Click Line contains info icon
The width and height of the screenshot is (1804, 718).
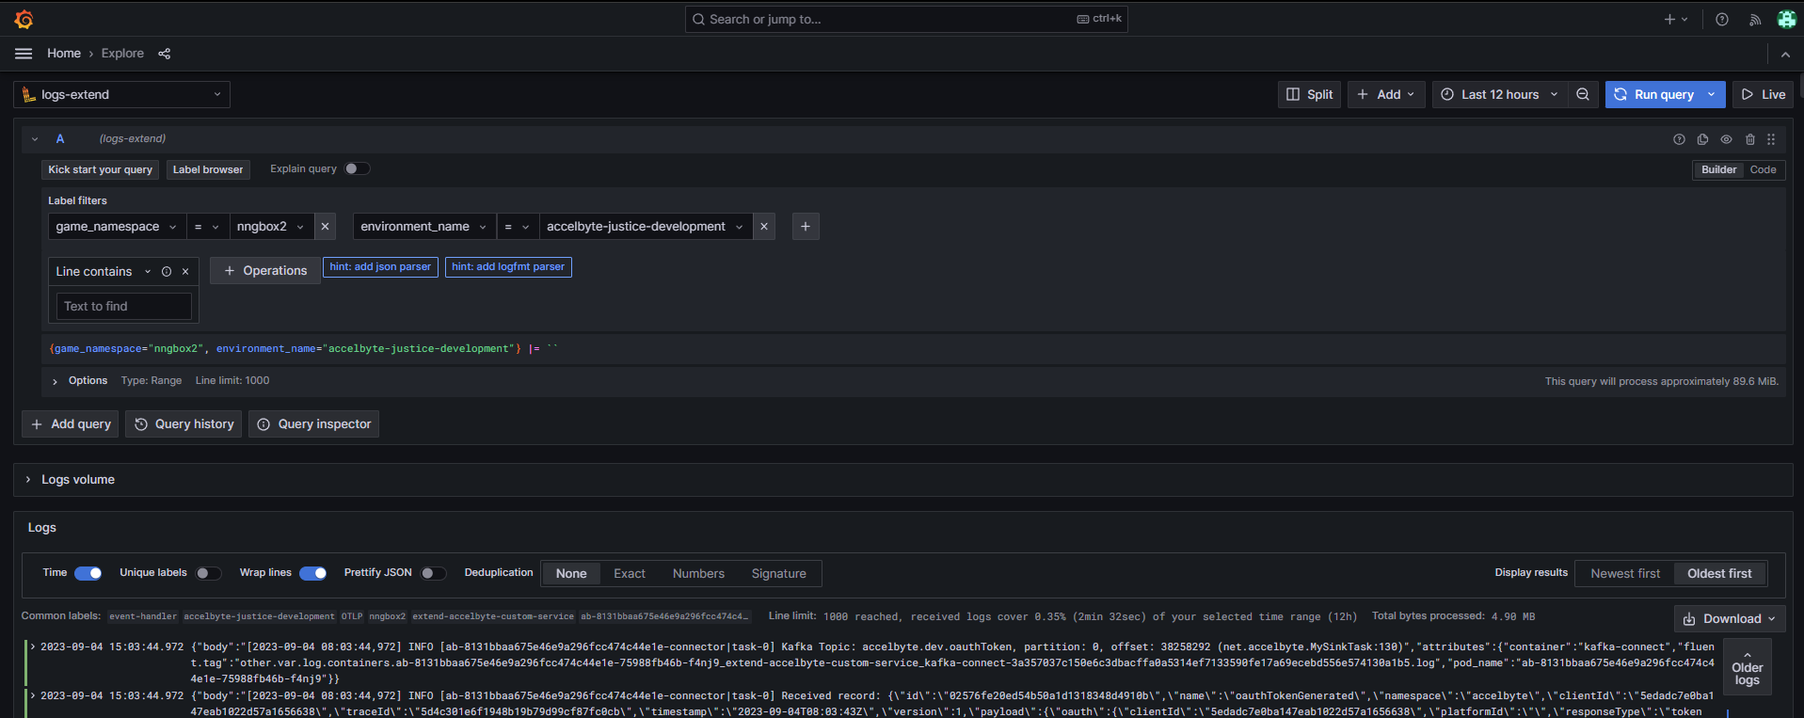(167, 272)
